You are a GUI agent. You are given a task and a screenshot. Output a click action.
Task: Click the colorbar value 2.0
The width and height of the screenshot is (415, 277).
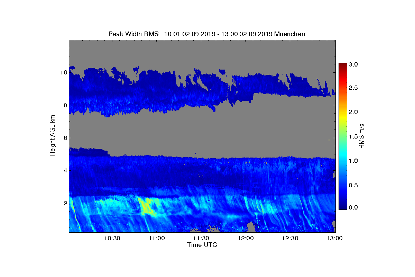pyautogui.click(x=352, y=112)
